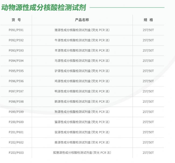Click 25T/50T spec in P201/P601 row
The height and width of the screenshot is (163, 175).
pos(148,132)
